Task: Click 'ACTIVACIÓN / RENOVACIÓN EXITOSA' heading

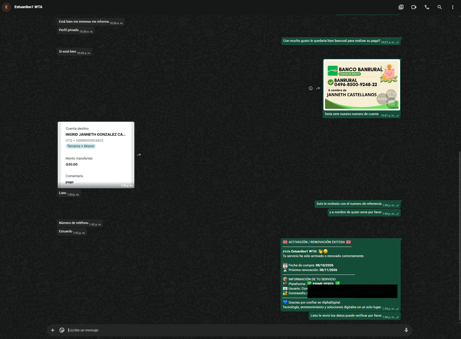Action: point(317,242)
